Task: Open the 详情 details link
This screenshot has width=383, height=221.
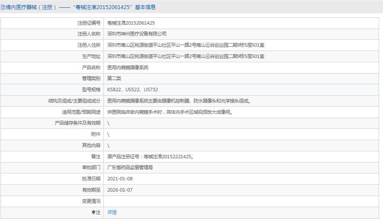Action: [x=112, y=212]
